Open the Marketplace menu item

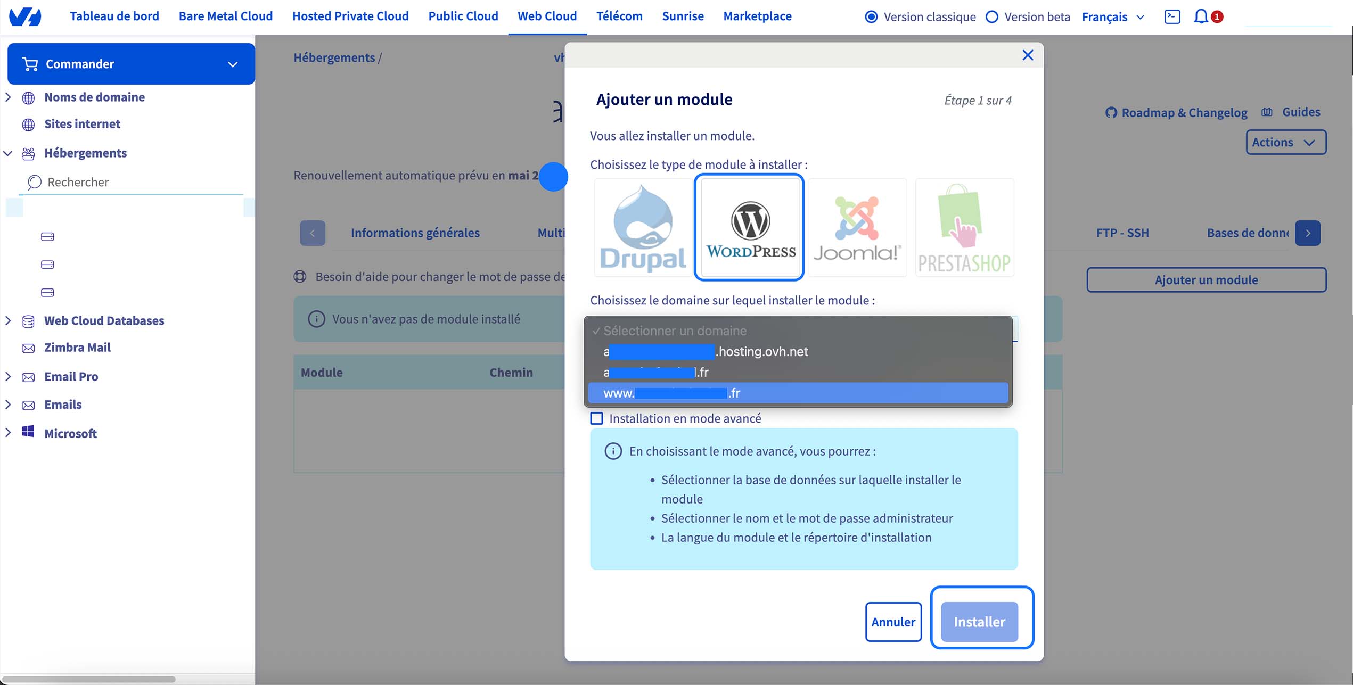757,16
